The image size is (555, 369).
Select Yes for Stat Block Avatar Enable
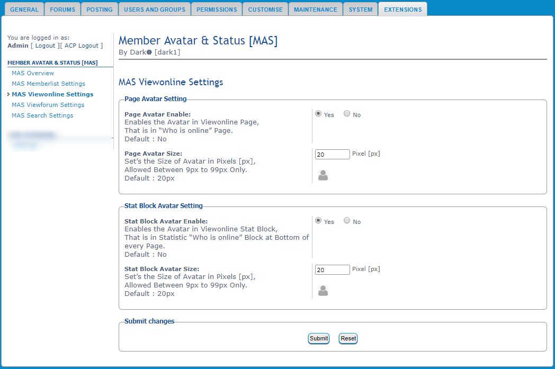pyautogui.click(x=318, y=221)
